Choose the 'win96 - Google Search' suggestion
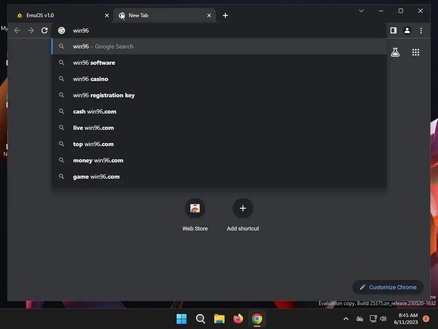The image size is (438, 329). (x=219, y=46)
